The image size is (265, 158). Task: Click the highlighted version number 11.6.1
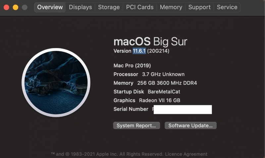139,51
